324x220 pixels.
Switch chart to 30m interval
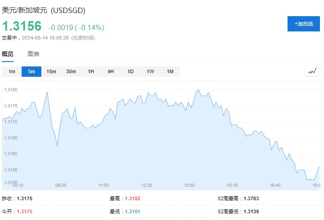(71, 71)
